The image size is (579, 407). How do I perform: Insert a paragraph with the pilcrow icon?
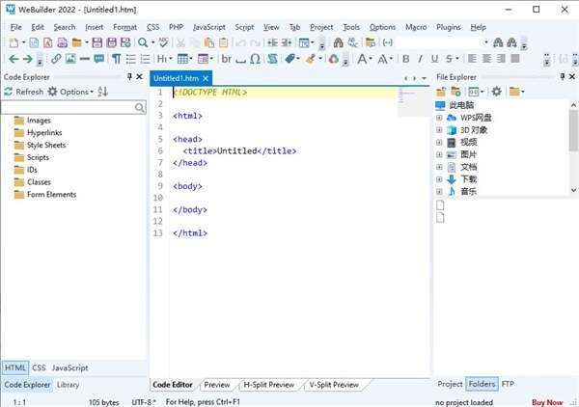click(117, 59)
